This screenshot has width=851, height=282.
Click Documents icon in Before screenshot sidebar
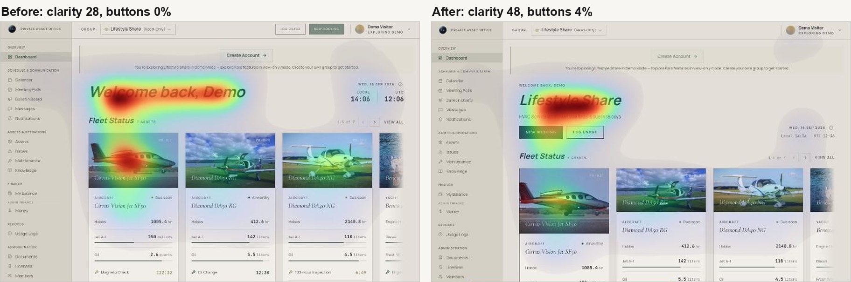click(10, 256)
